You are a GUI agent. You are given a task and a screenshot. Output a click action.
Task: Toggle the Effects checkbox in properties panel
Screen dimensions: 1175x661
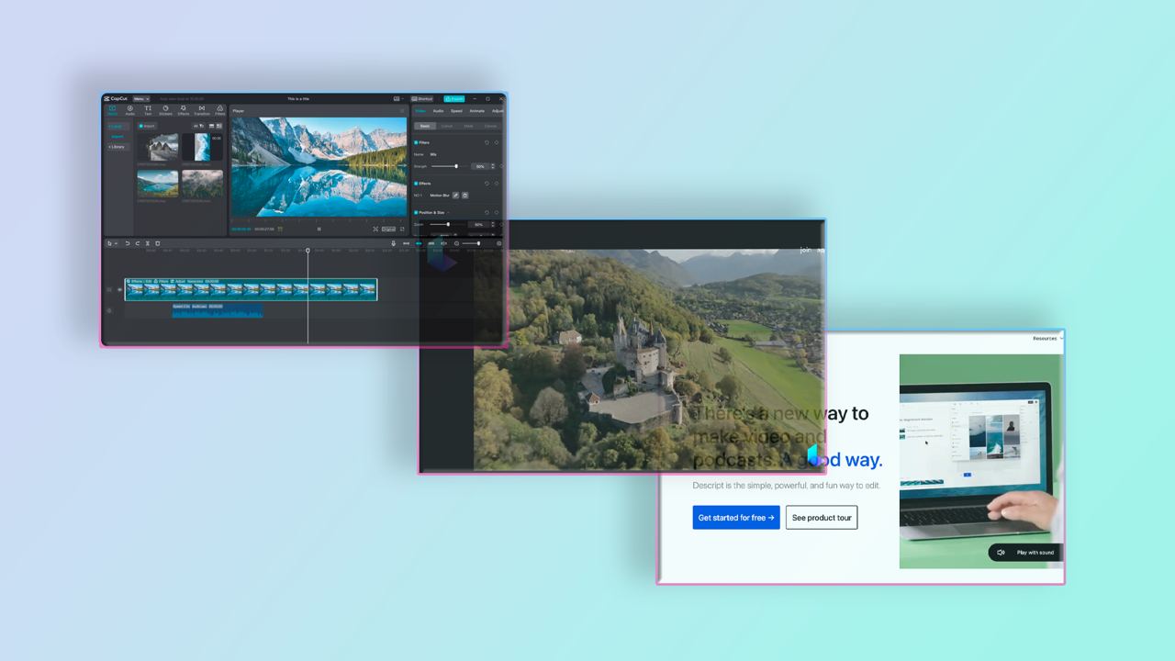416,184
